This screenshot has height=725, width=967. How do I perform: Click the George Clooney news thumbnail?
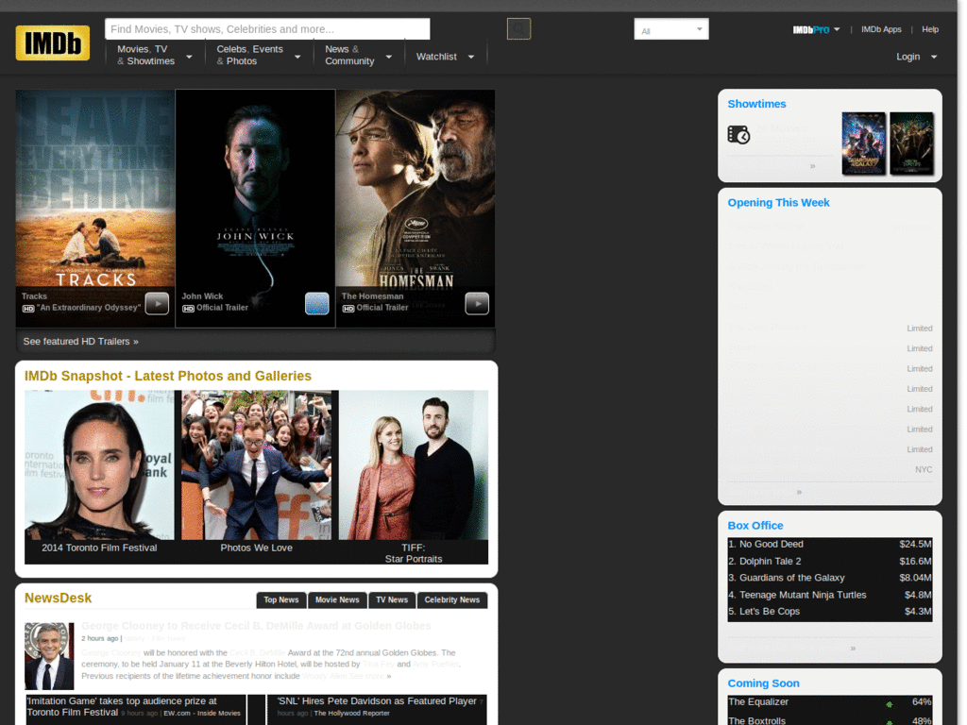(x=49, y=656)
